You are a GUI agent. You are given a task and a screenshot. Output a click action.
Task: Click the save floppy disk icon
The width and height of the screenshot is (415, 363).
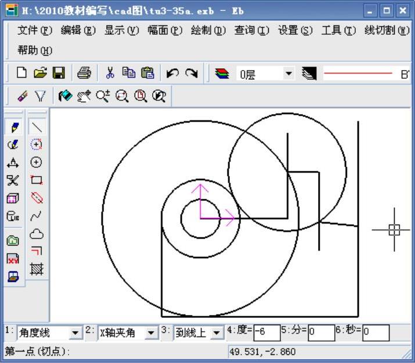point(58,73)
